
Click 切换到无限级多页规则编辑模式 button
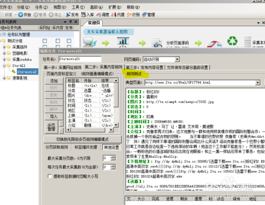click(82, 140)
